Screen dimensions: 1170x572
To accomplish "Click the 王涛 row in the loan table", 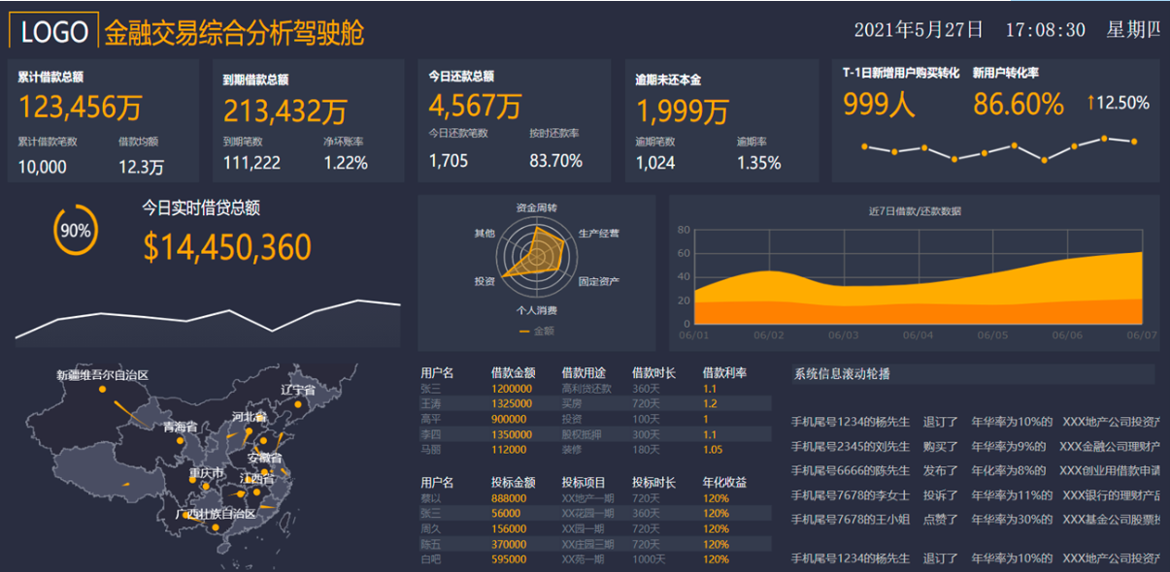I will (594, 403).
